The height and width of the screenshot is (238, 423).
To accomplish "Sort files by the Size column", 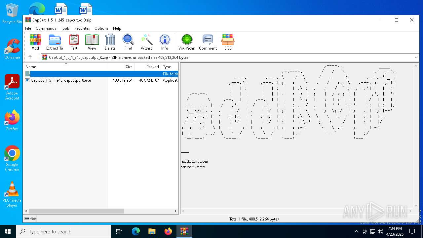I will pos(121,66).
